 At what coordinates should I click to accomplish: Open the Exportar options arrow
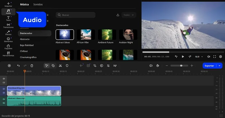coord(220,66)
